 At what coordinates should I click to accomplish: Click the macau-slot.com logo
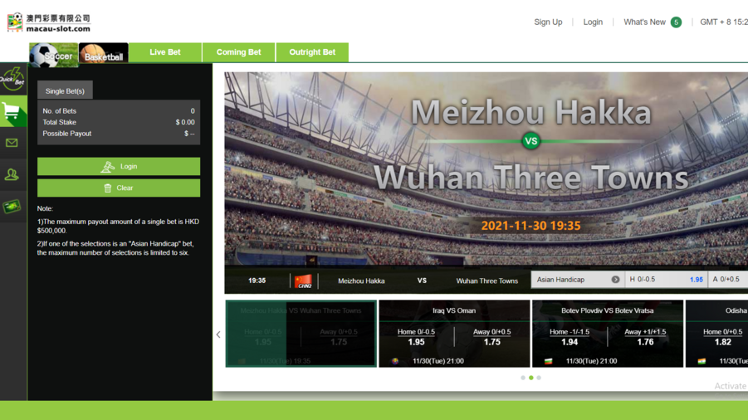49,22
